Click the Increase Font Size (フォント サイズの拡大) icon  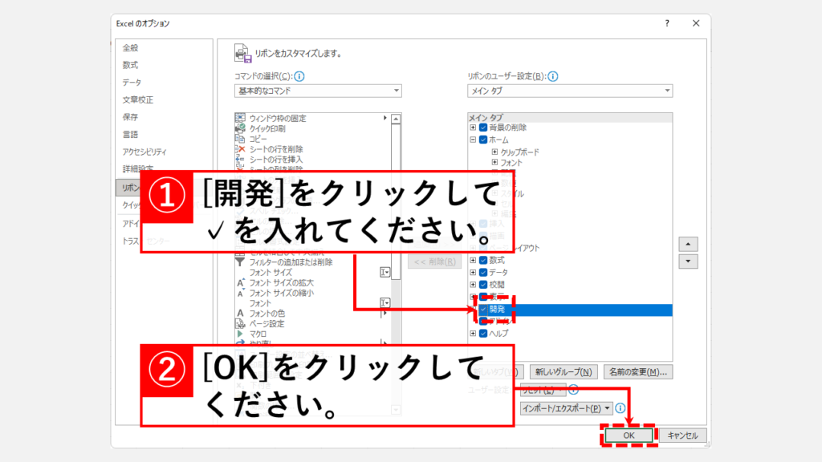coord(240,282)
